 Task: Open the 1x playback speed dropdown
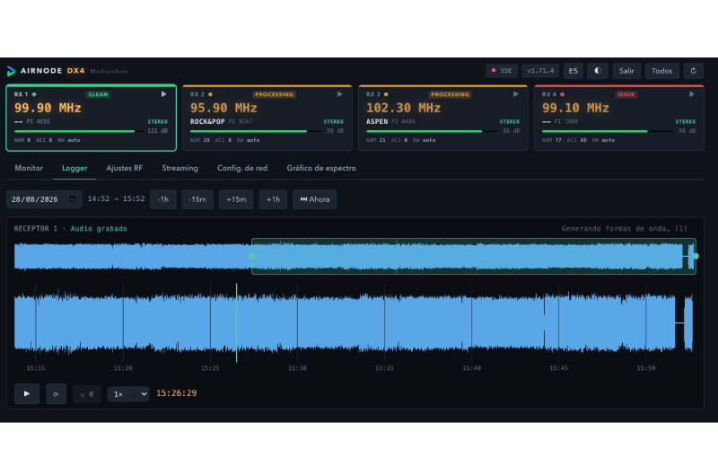pyautogui.click(x=128, y=394)
